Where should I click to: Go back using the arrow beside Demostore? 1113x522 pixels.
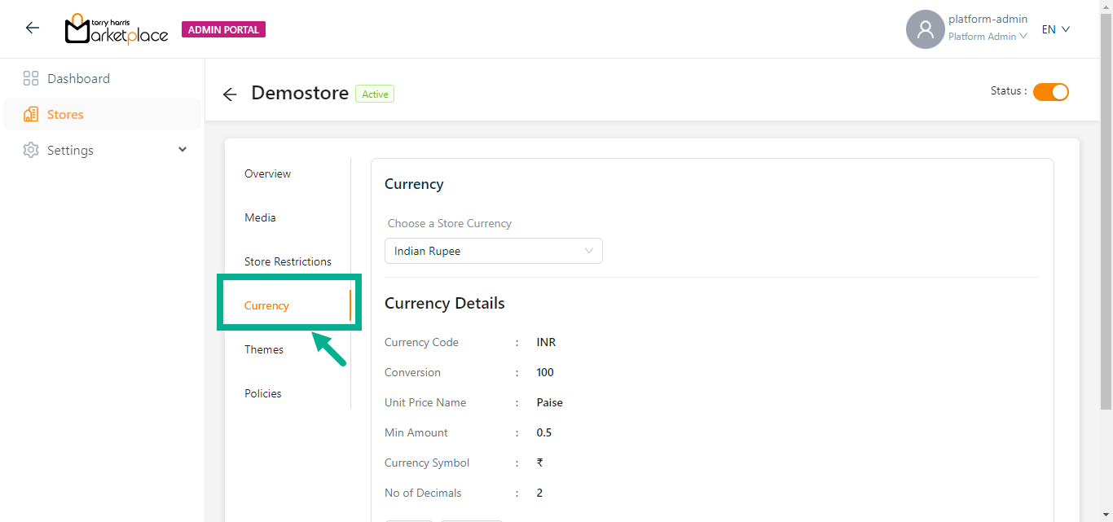coord(230,94)
